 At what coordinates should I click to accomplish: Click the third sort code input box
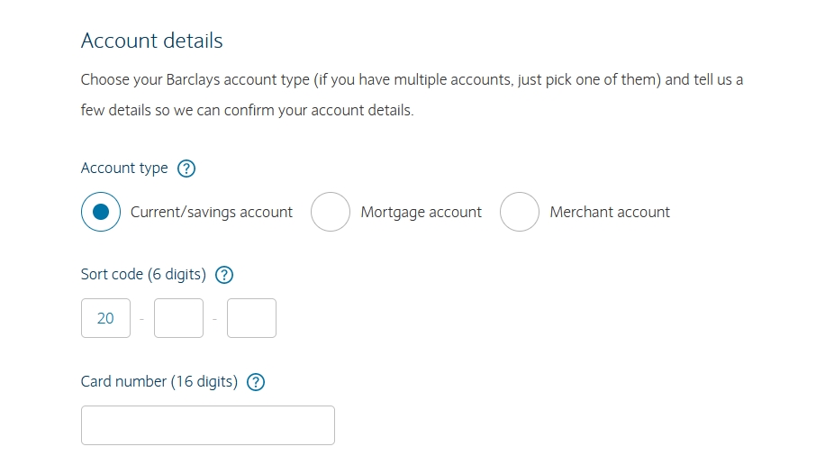(x=251, y=318)
